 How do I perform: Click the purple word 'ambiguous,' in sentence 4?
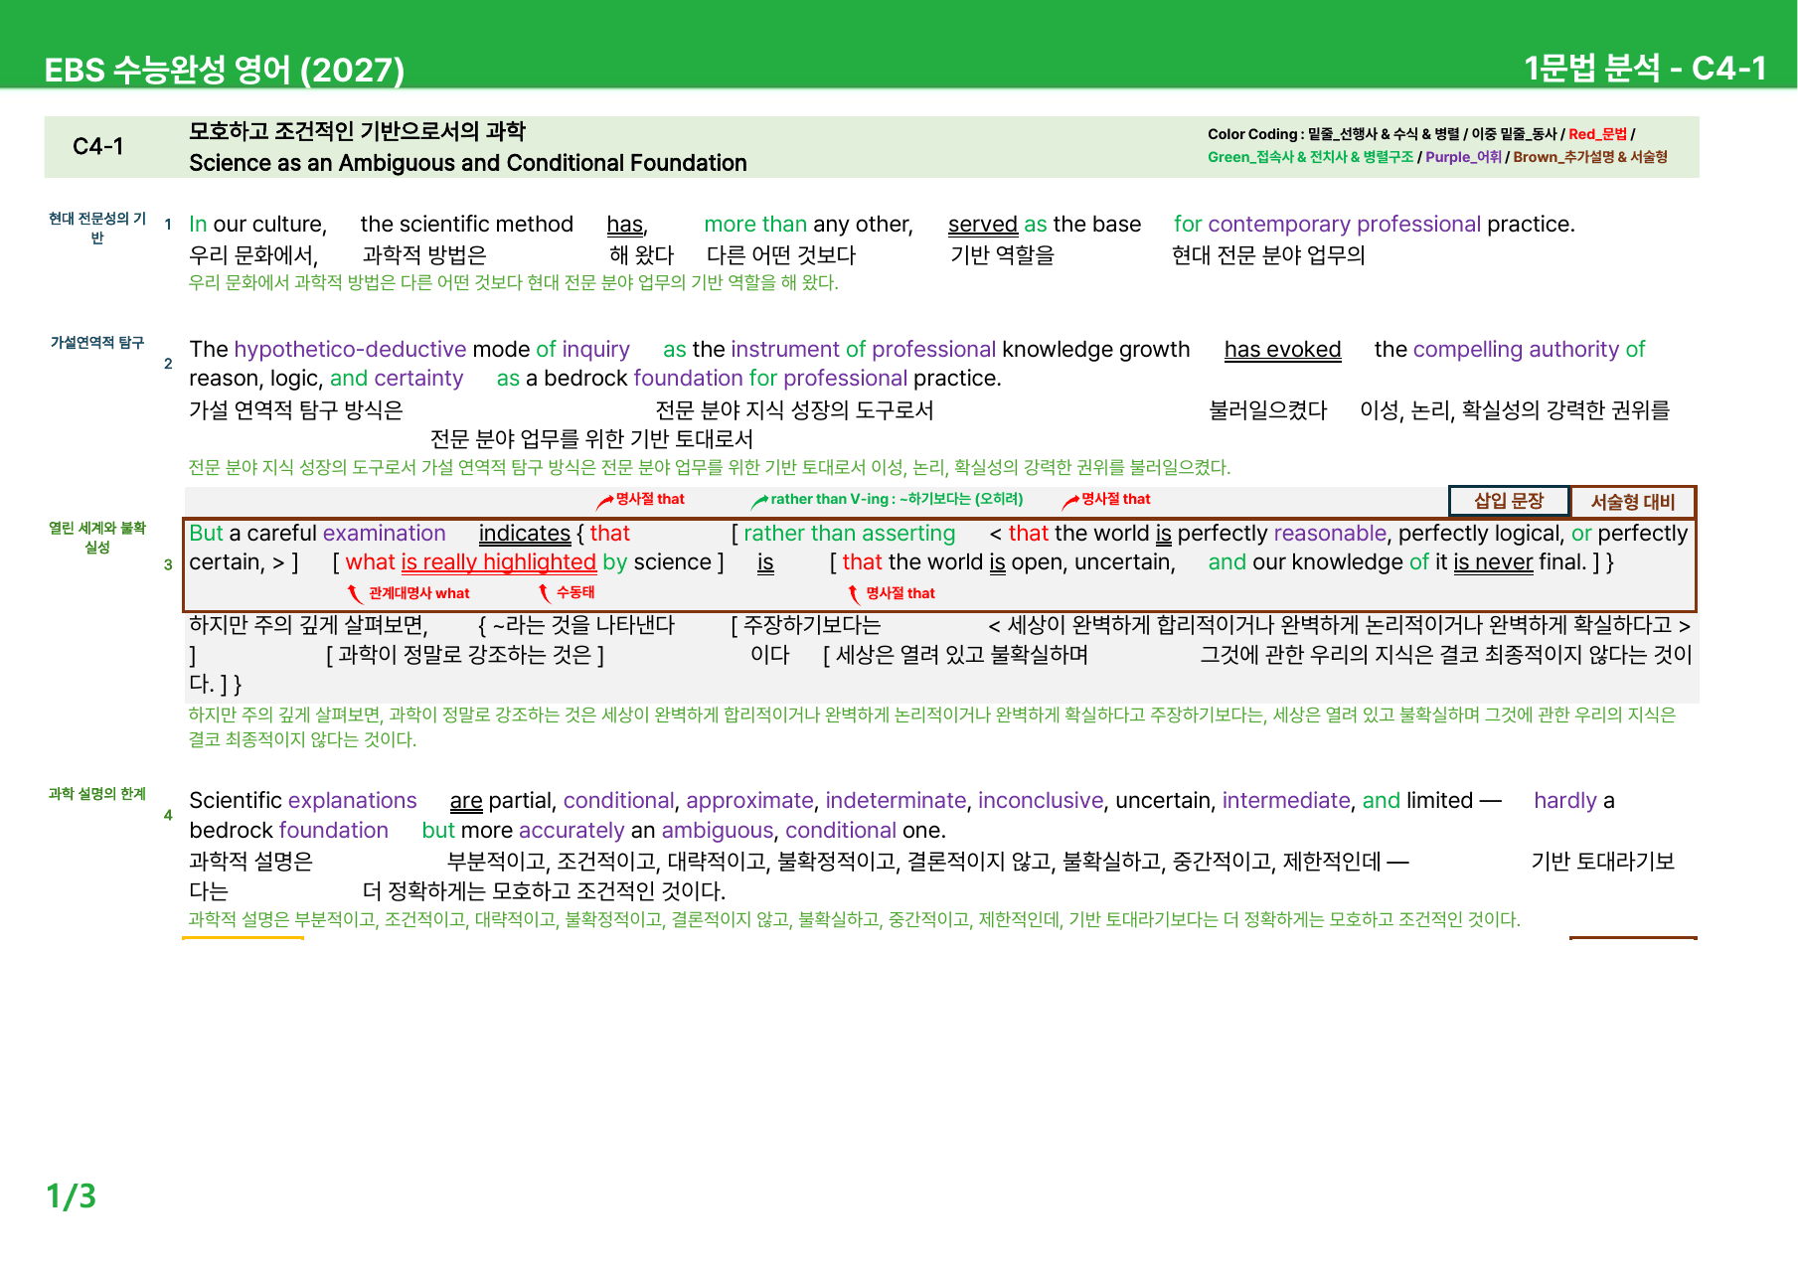pos(718,831)
